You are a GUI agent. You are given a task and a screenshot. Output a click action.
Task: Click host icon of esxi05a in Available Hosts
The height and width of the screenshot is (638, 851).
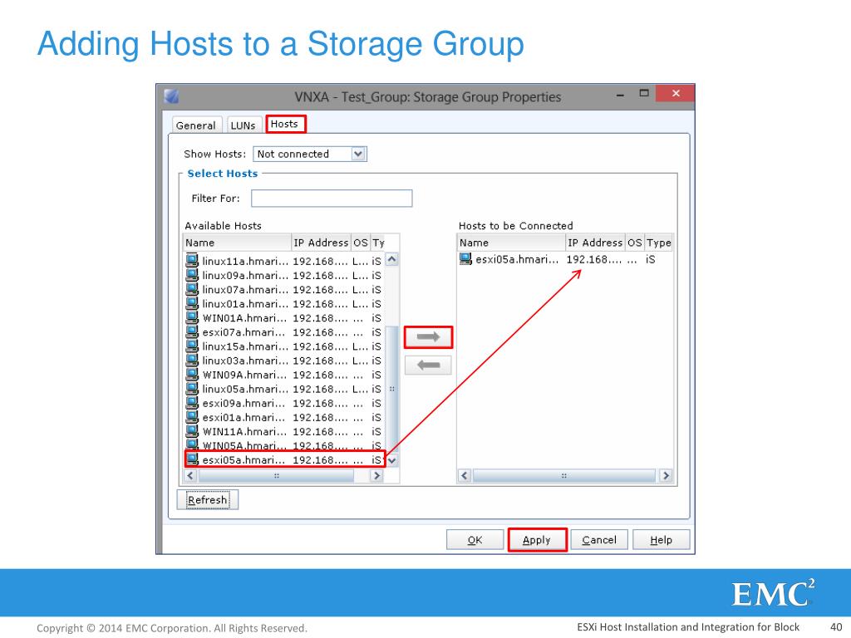click(192, 459)
